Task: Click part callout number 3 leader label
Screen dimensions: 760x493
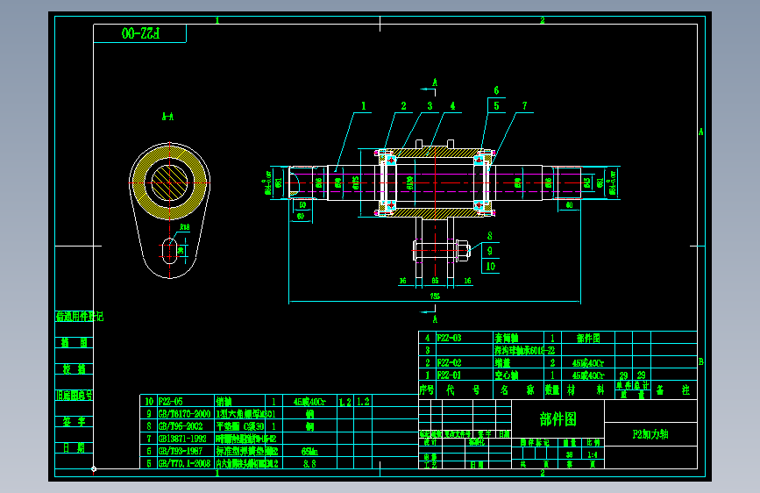Action: coord(430,106)
